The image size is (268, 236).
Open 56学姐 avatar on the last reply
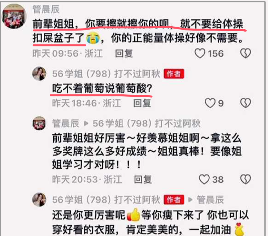pyautogui.click(x=39, y=200)
